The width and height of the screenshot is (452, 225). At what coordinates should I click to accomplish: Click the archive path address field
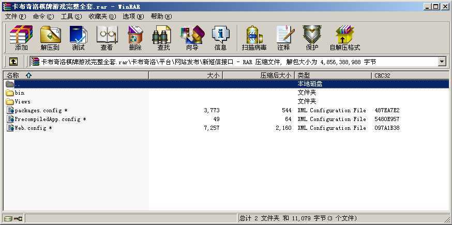pyautogui.click(x=234, y=62)
